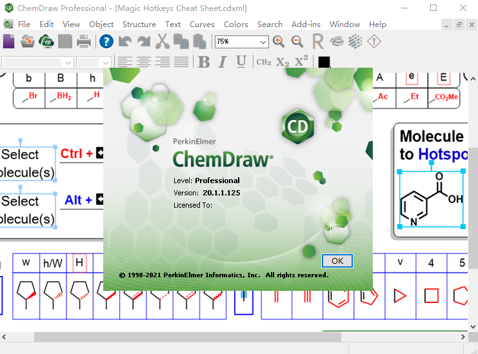Viewport: 478px width, 354px height.
Task: Toggle subscript X2 formatting
Action: (283, 63)
